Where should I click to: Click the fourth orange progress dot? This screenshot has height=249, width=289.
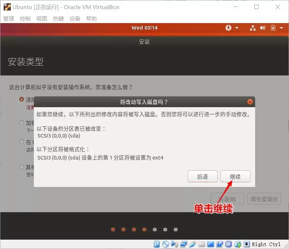click(144, 229)
